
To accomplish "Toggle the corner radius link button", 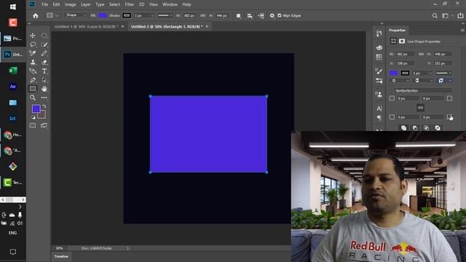I will [x=420, y=108].
